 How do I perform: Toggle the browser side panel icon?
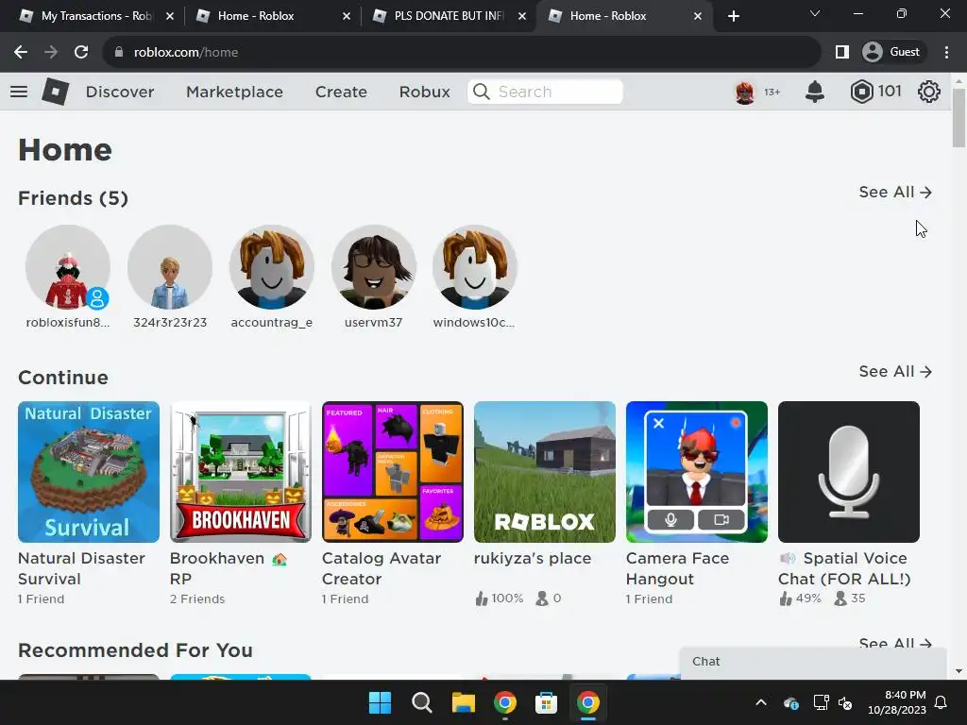click(x=841, y=53)
